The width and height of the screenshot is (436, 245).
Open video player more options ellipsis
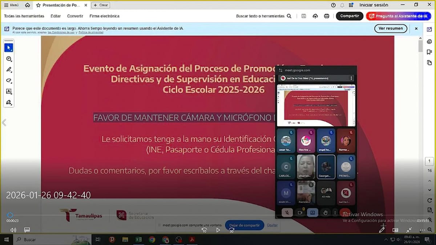pos(422,230)
